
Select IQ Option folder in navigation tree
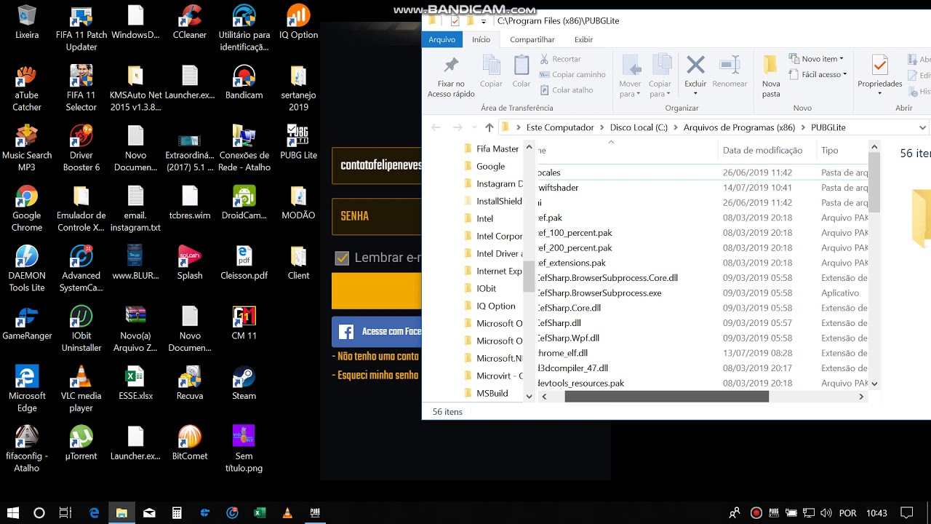(x=495, y=306)
